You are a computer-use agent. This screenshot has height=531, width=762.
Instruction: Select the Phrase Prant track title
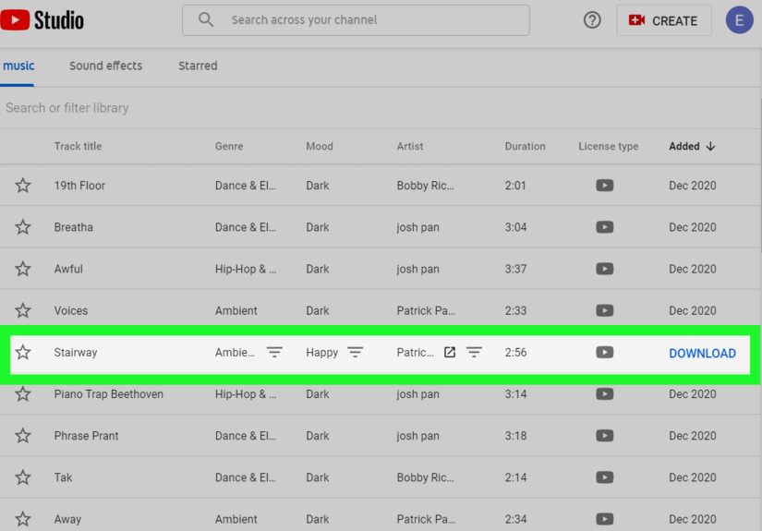[x=86, y=436]
